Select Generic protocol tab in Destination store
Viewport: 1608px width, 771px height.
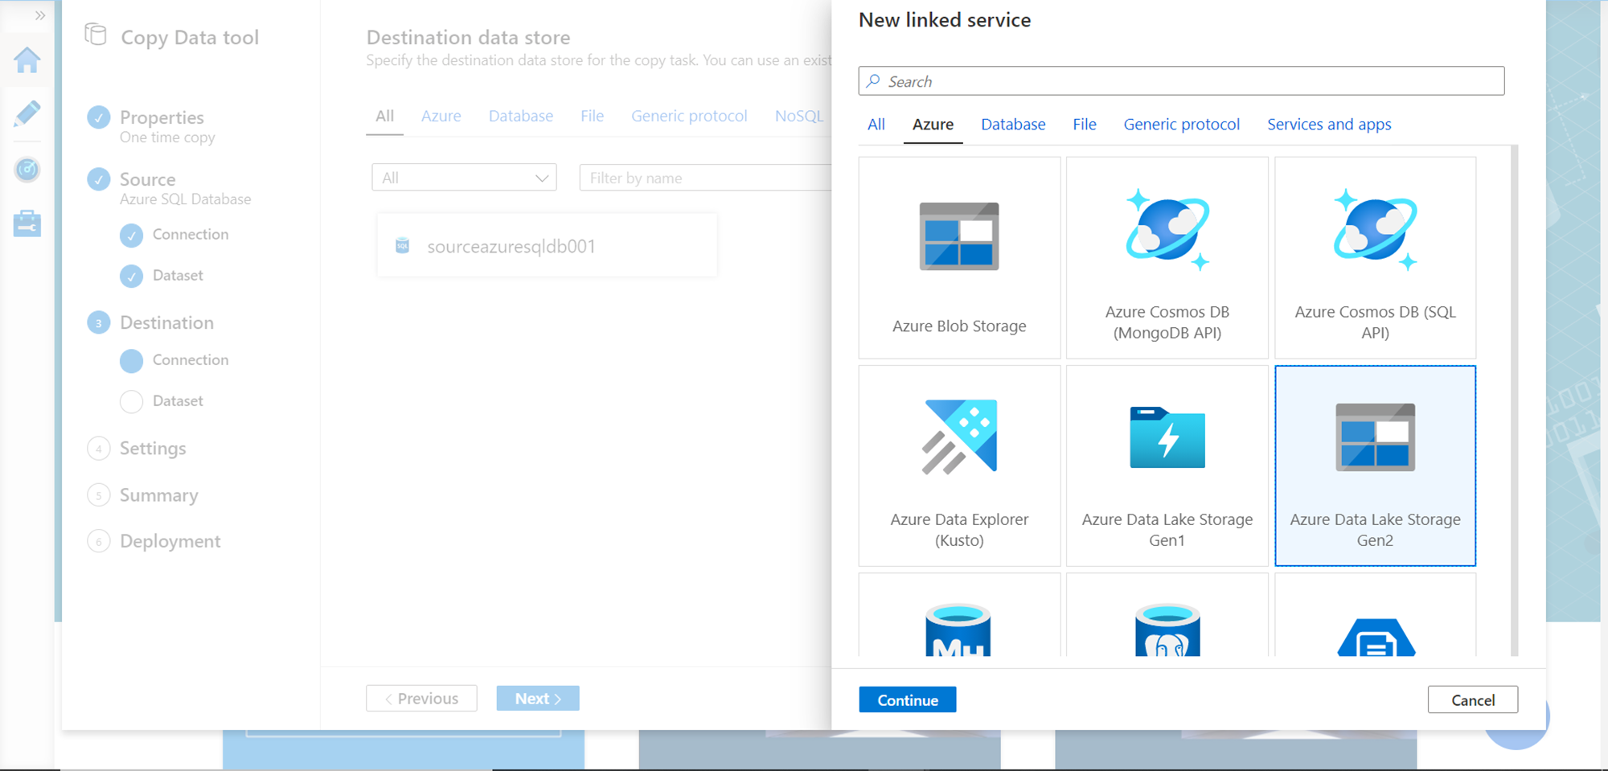click(689, 116)
